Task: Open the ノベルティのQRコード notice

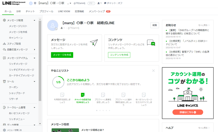Action: point(187,43)
